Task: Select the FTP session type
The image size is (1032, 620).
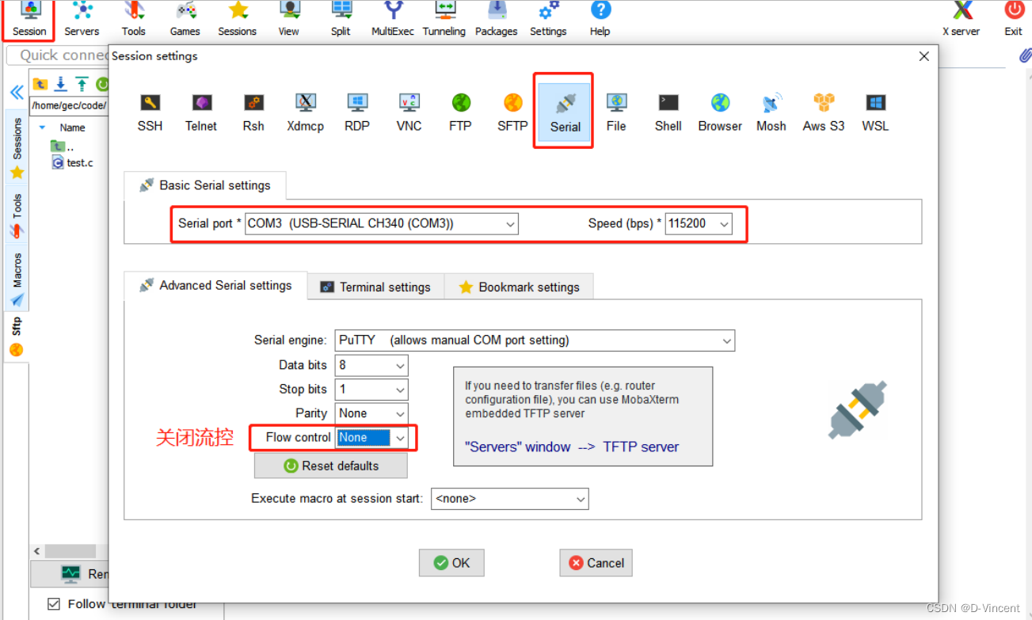Action: (x=461, y=112)
